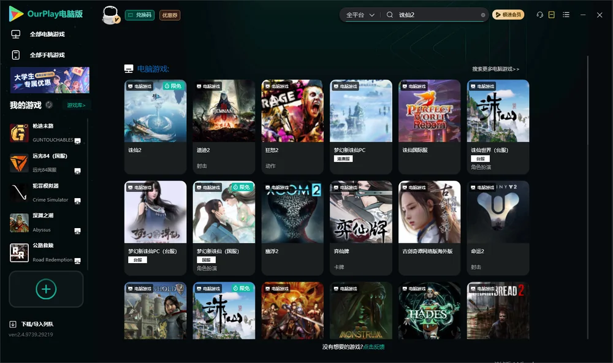Viewport: 613px width, 363px height.
Task: Select 深渊之潮 Abyssus entry
Action: 46,223
